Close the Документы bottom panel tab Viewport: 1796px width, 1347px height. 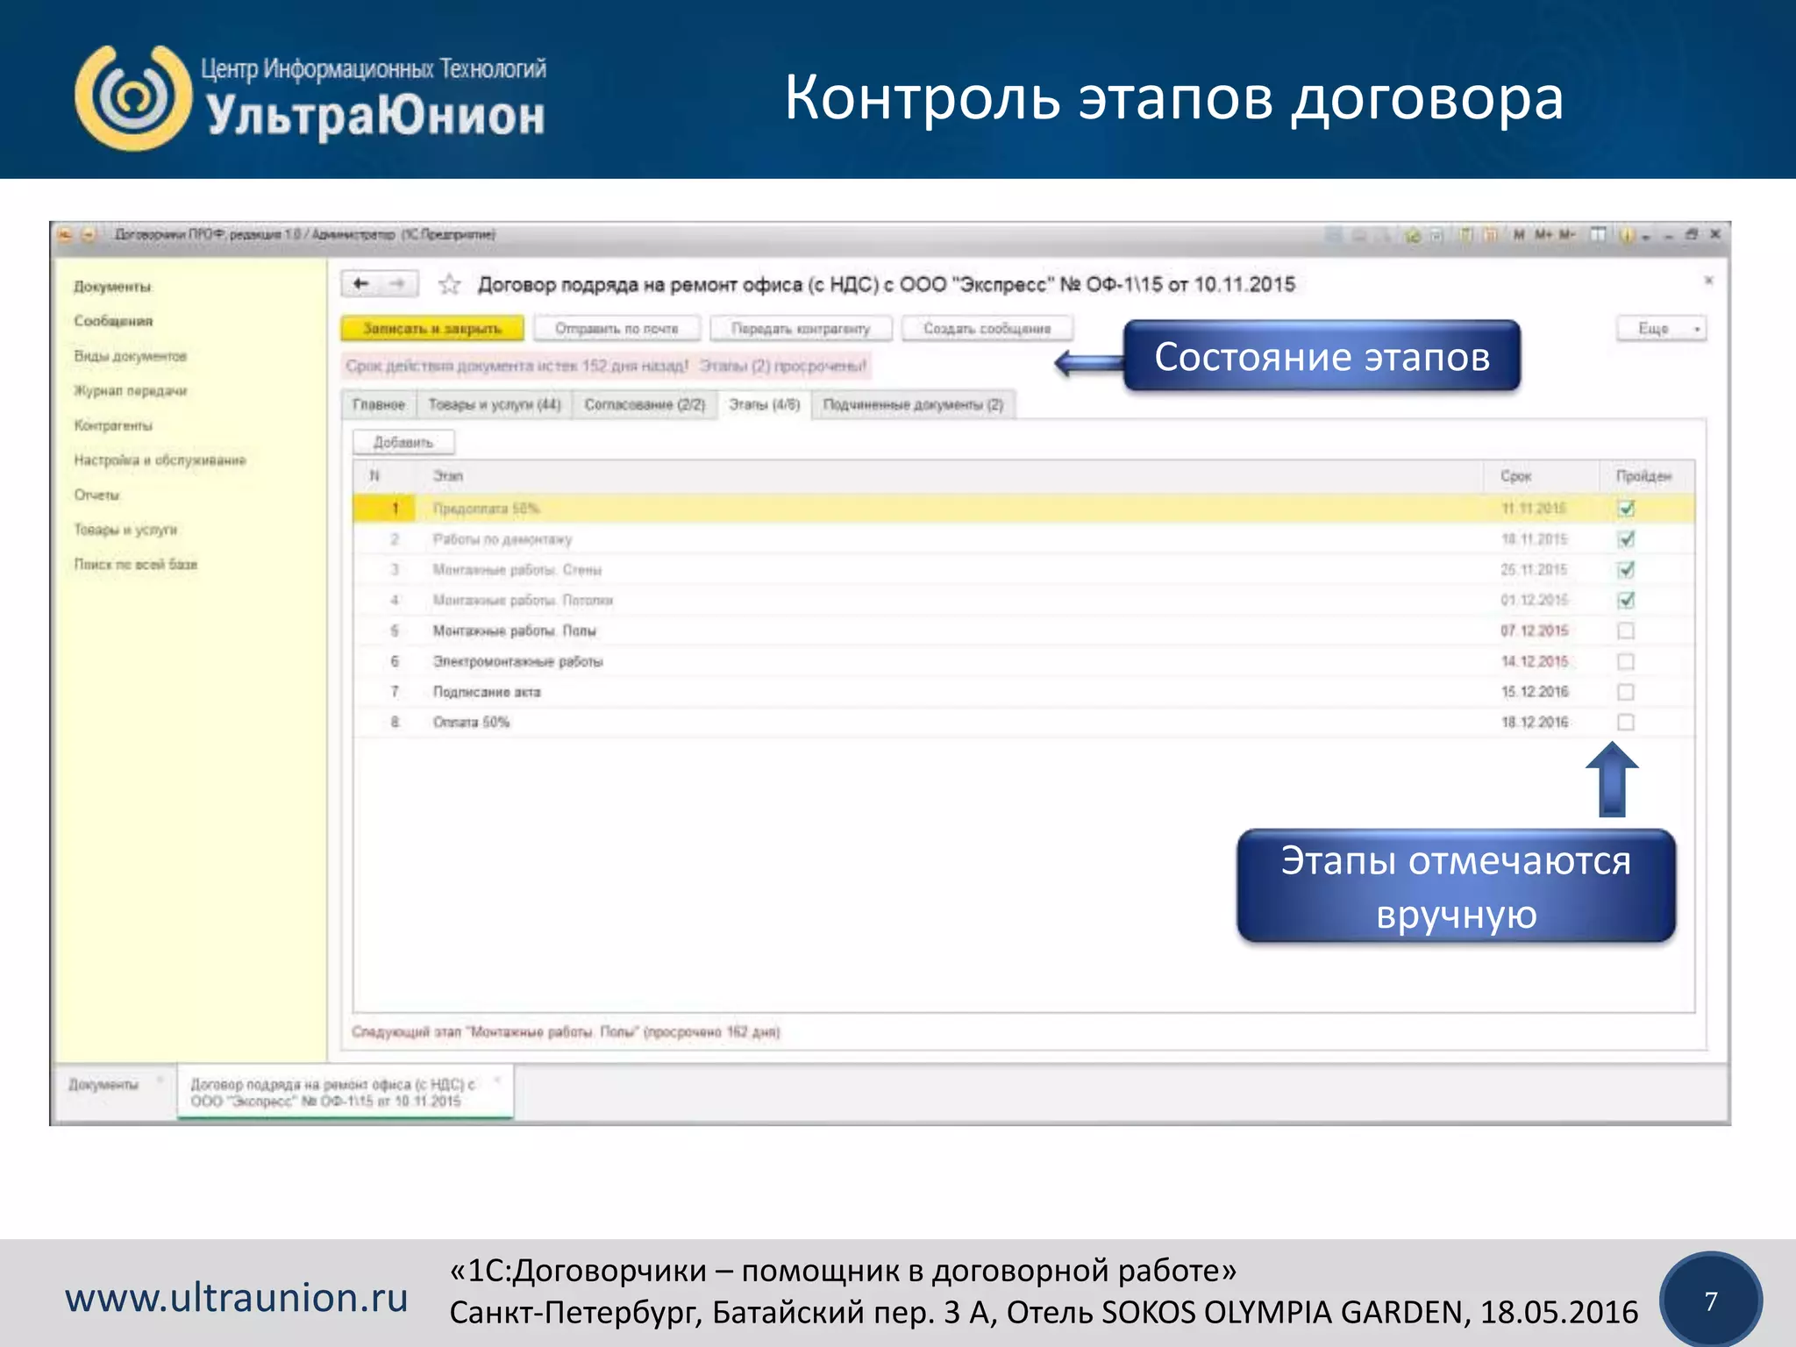coord(160,1080)
